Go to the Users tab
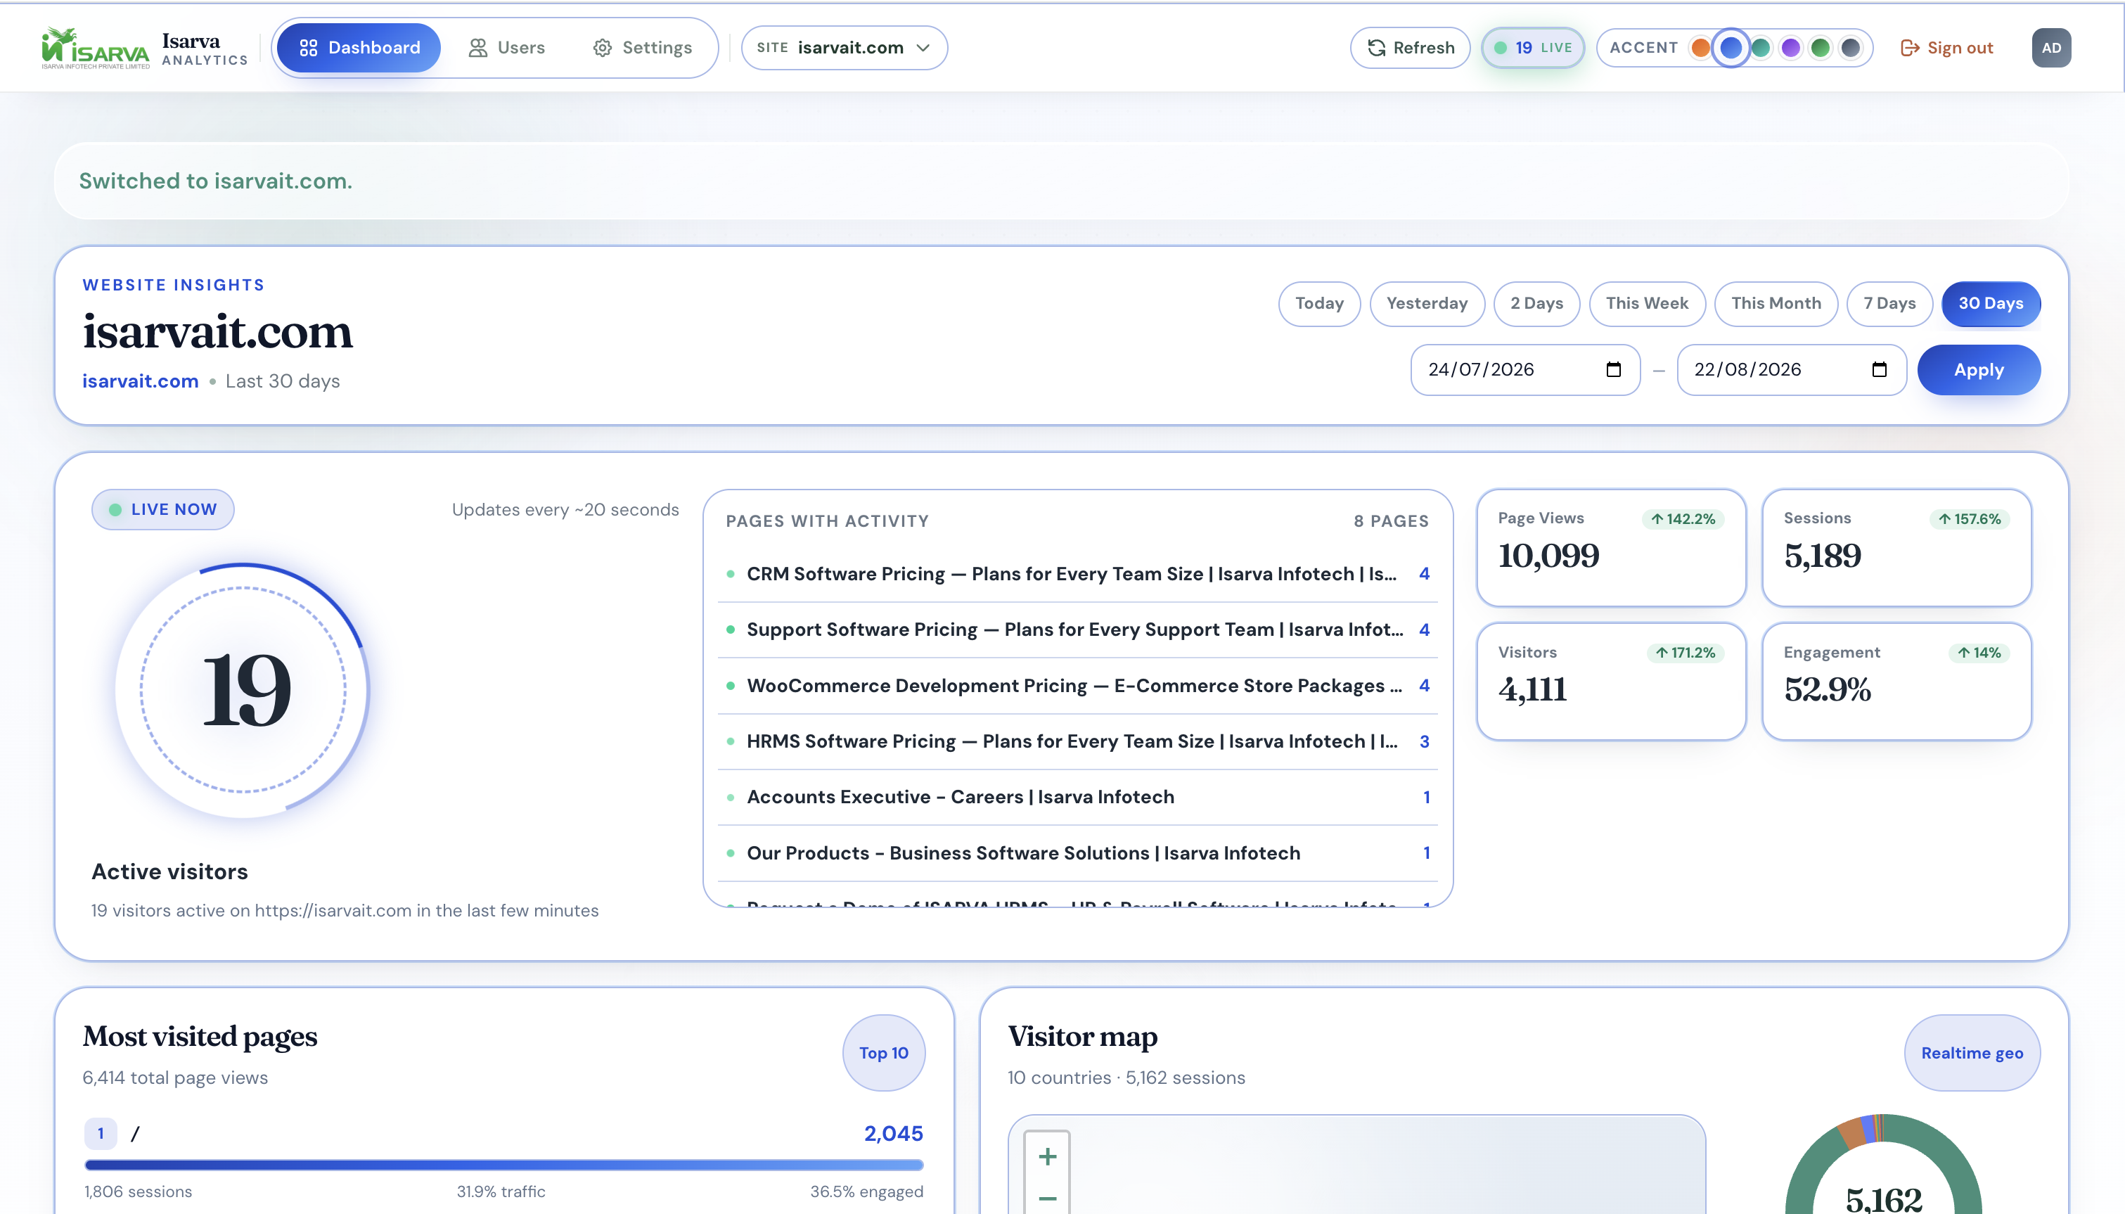 [x=507, y=49]
